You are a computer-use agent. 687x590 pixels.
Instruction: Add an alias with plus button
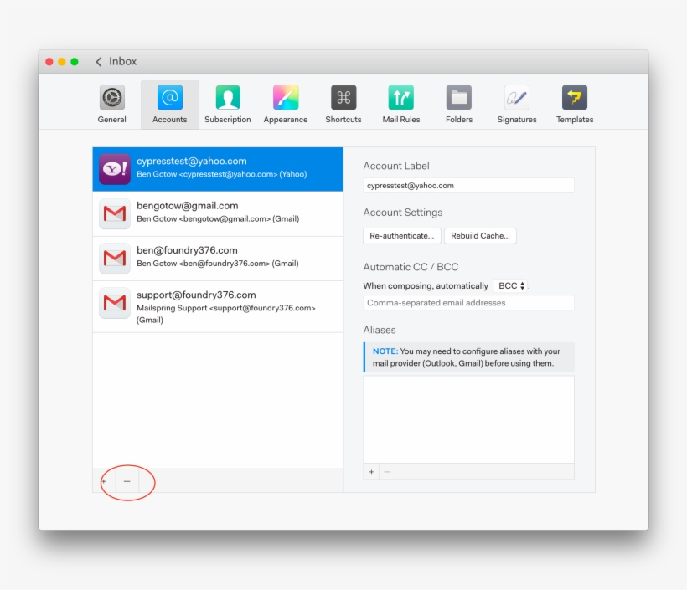[x=371, y=472]
